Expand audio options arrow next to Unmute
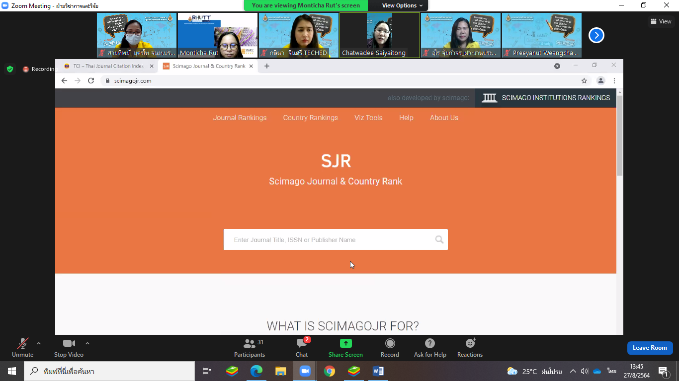 pos(39,343)
